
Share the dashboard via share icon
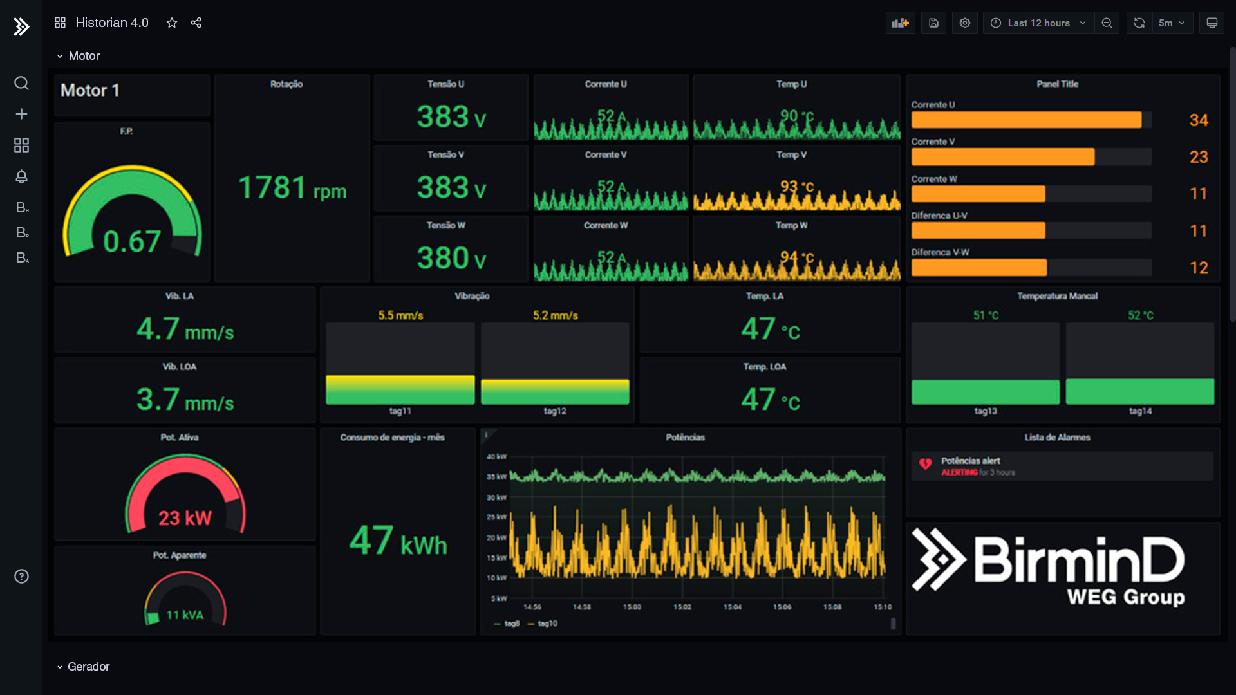click(x=196, y=23)
